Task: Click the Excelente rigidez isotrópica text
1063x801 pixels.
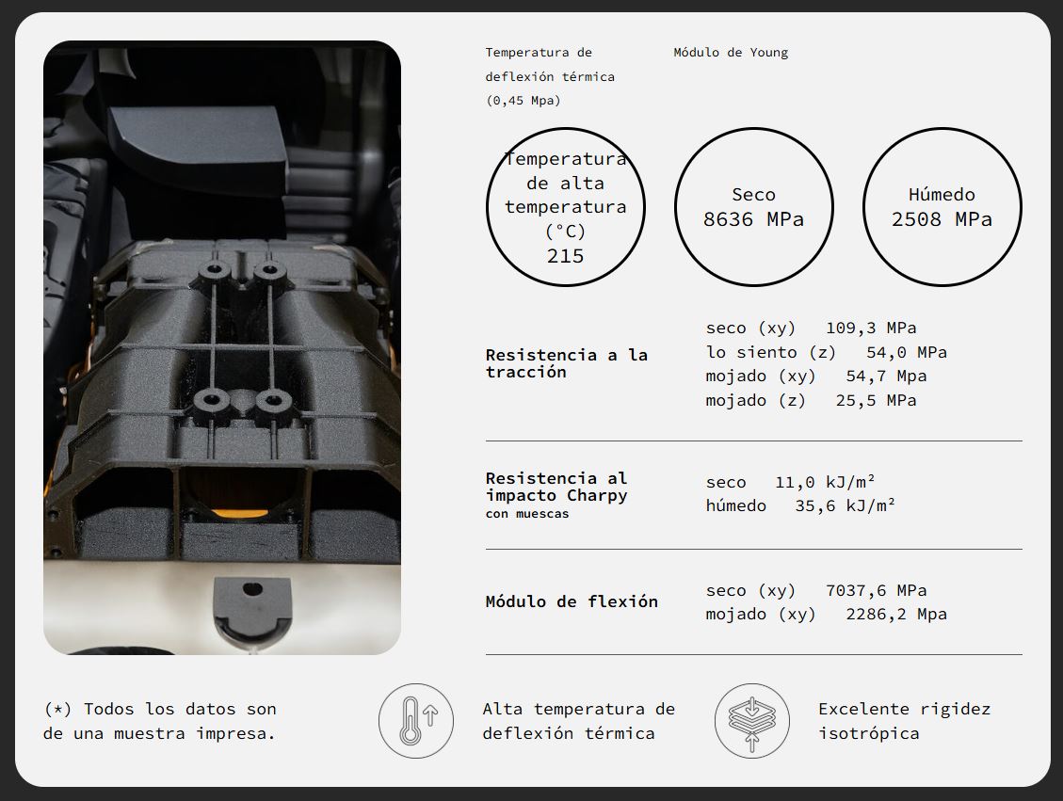Action: pos(904,721)
